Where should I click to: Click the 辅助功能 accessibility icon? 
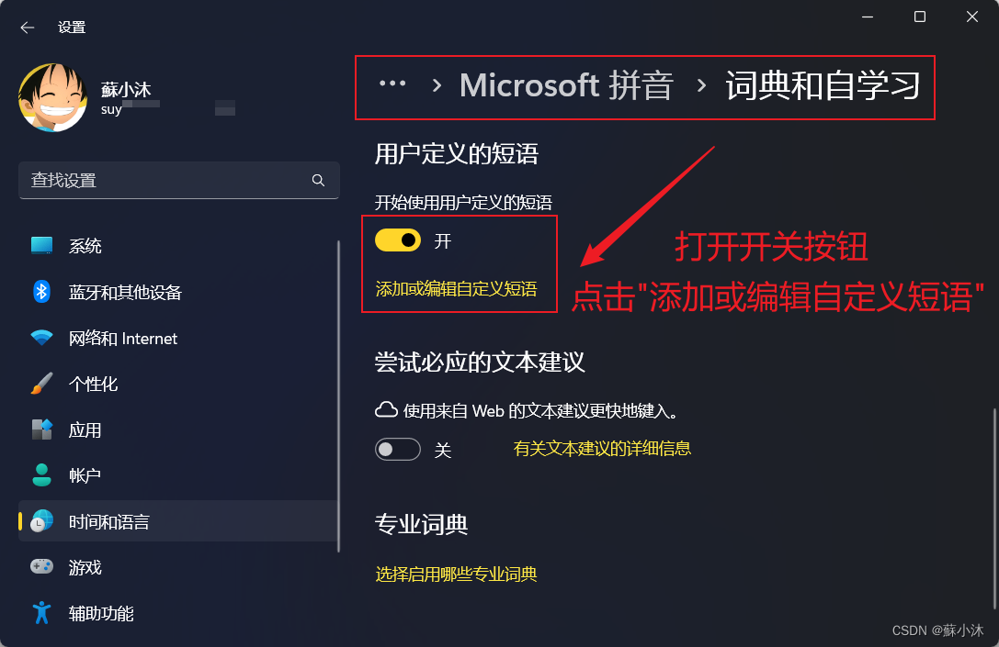click(x=42, y=613)
